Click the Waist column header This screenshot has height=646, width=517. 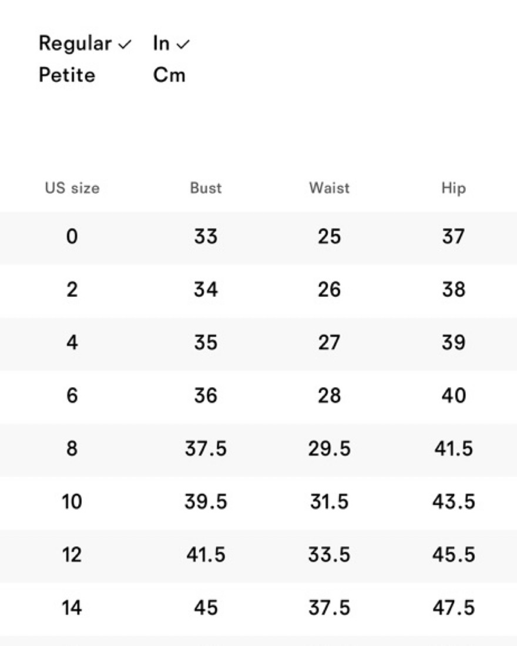point(330,188)
